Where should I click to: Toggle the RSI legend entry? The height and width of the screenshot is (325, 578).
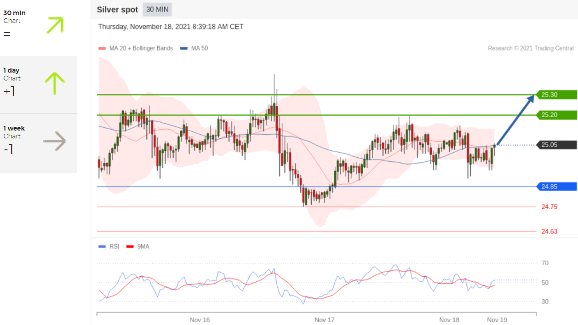109,246
